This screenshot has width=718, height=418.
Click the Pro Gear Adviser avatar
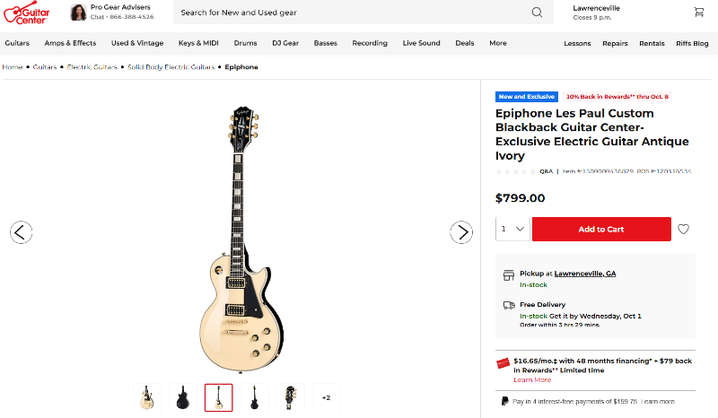78,13
